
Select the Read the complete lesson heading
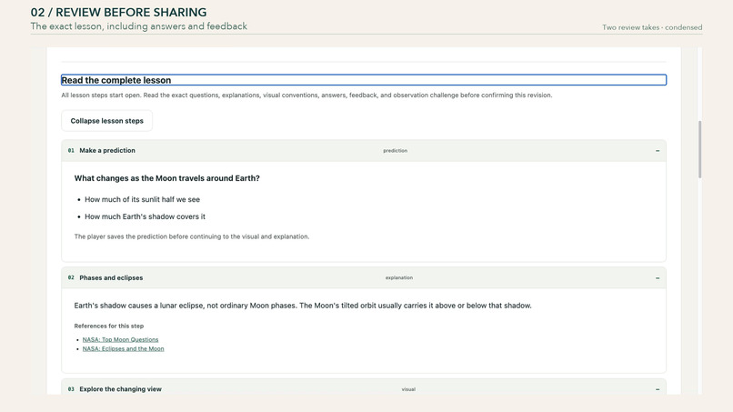364,80
